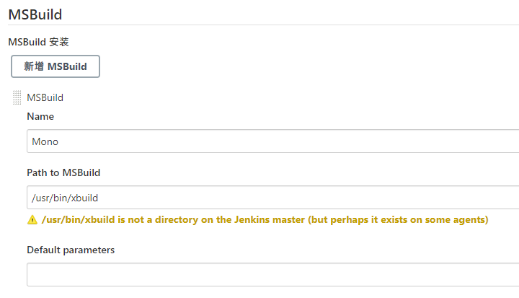
Task: Click the Mono text in Name field
Action: (45, 141)
